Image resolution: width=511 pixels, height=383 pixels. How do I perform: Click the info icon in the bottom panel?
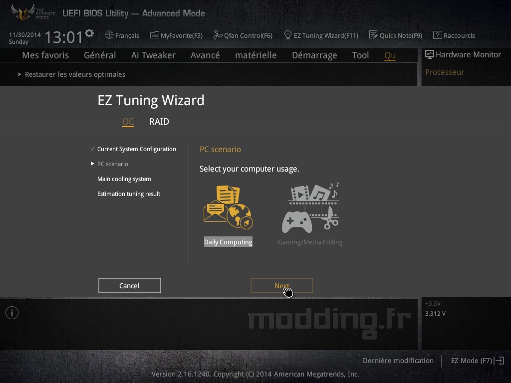click(12, 313)
